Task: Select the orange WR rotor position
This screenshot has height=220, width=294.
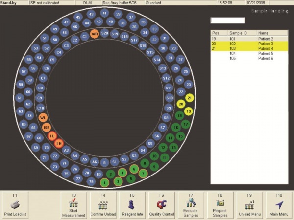Action: pos(95,34)
